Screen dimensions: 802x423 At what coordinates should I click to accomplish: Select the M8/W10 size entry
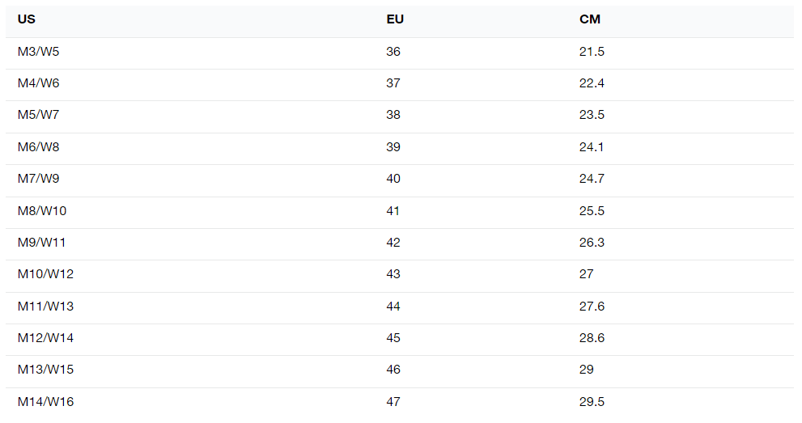coord(42,211)
